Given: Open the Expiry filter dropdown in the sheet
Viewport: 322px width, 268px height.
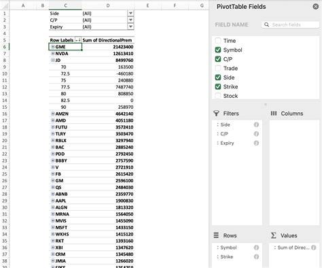Looking at the screenshot, I should point(130,27).
